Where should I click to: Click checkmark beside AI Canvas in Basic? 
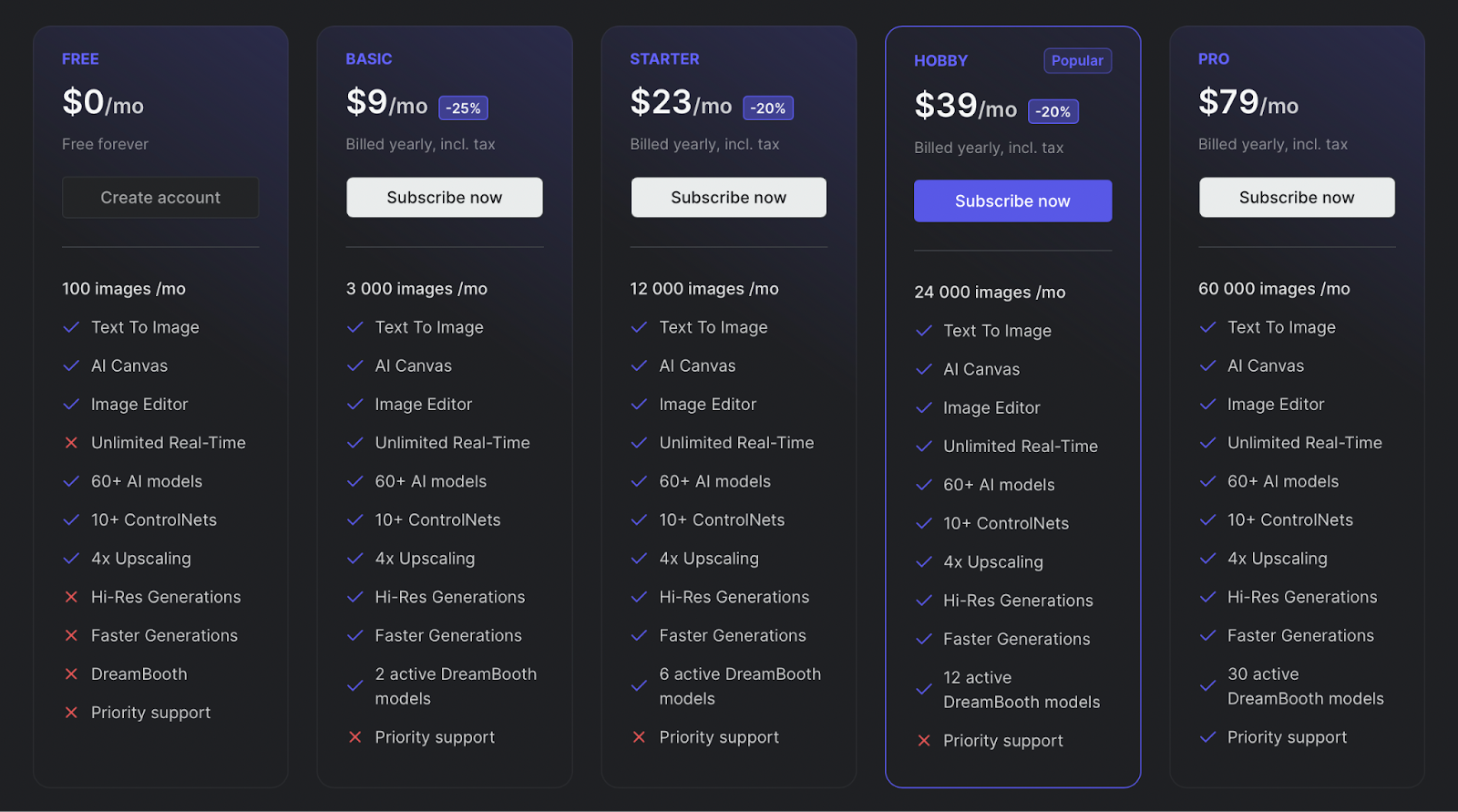355,366
